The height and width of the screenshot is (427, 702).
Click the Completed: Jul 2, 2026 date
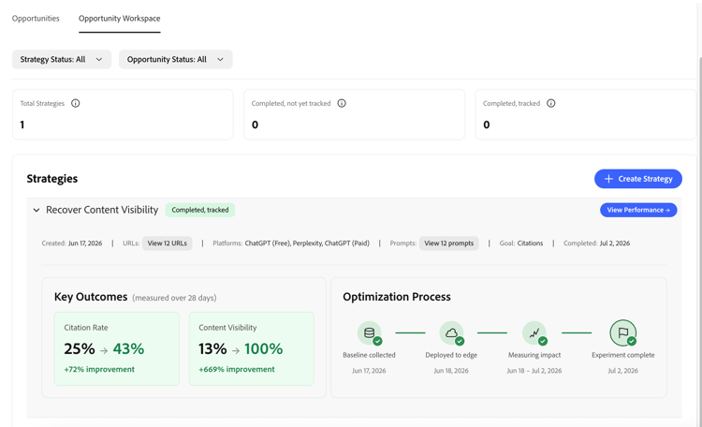[615, 243]
